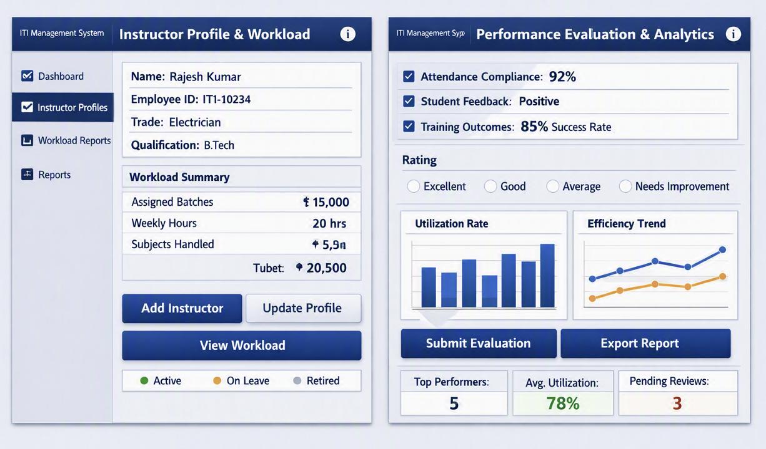Click the 92% attendance compliance value

pos(562,77)
